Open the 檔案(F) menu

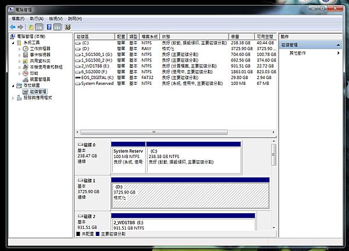coord(18,19)
